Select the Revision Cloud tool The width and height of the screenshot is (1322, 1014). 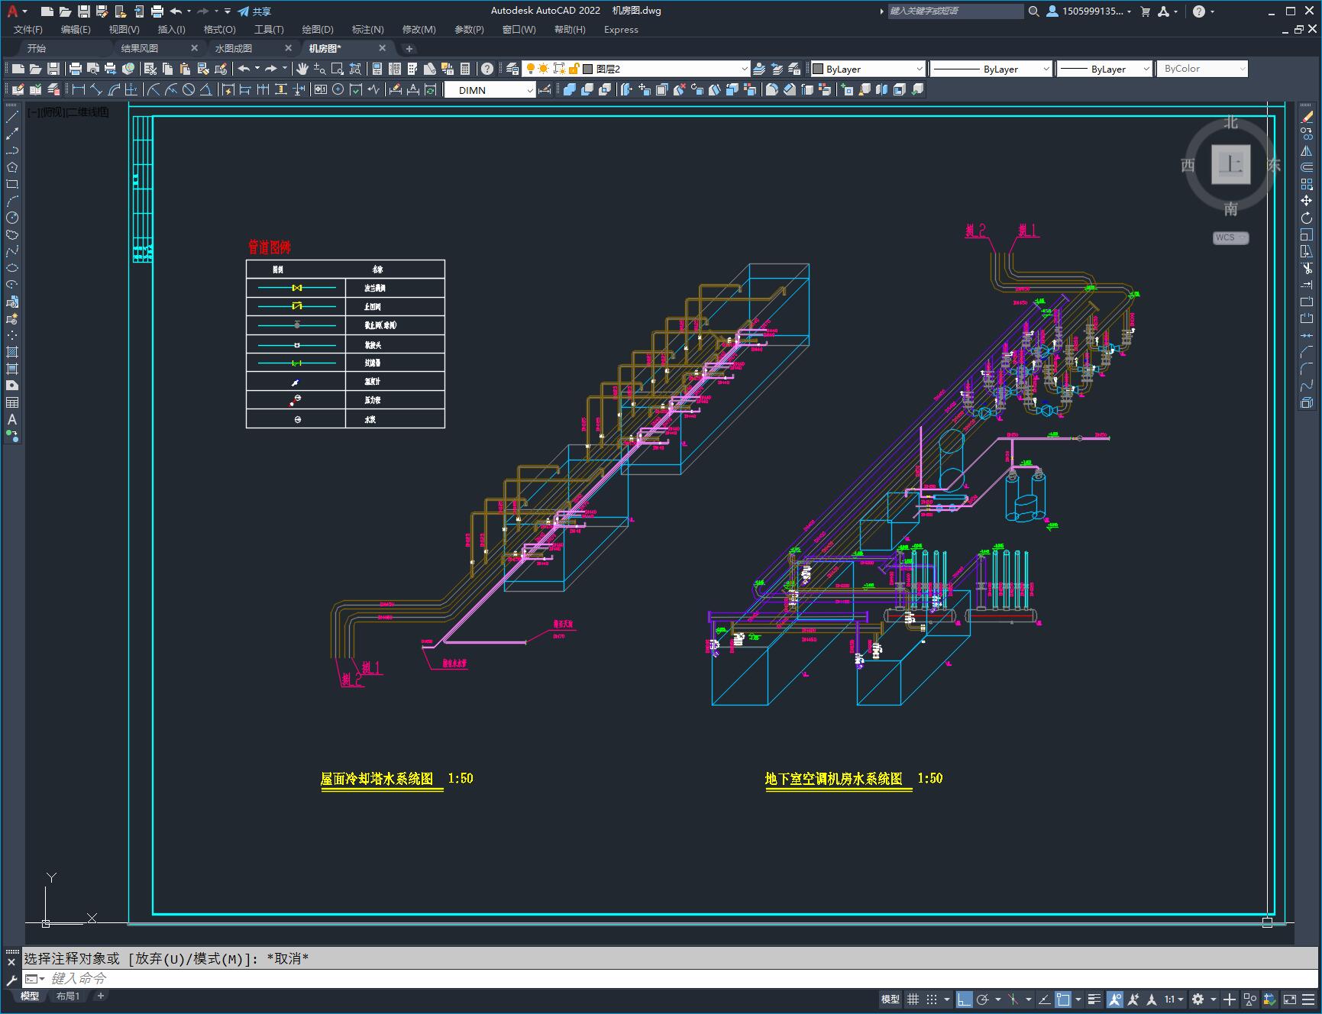pos(12,234)
